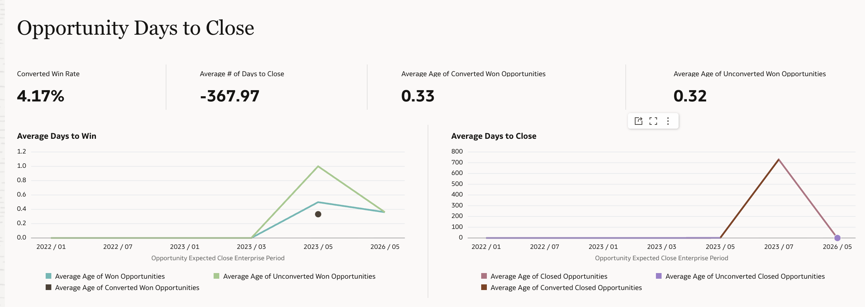Toggle Average Age of Won Opportunities legend swatch
This screenshot has width=865, height=307.
point(48,276)
